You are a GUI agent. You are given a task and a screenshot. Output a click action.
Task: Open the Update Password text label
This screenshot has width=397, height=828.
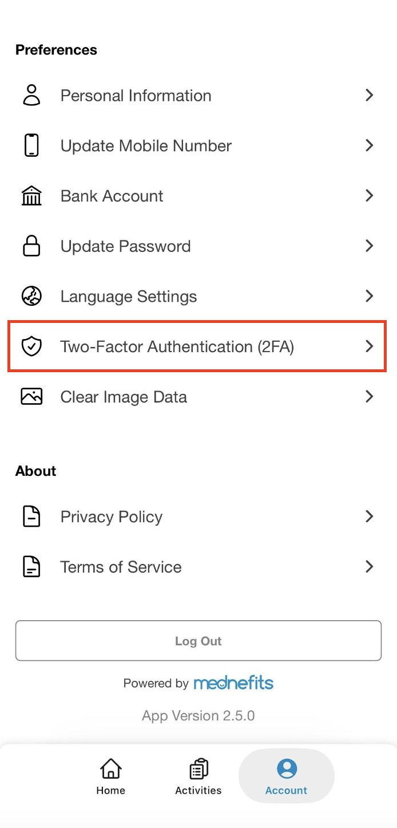126,246
